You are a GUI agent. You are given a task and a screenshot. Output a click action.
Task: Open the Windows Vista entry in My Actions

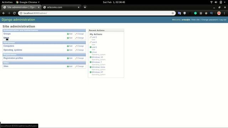point(98,67)
